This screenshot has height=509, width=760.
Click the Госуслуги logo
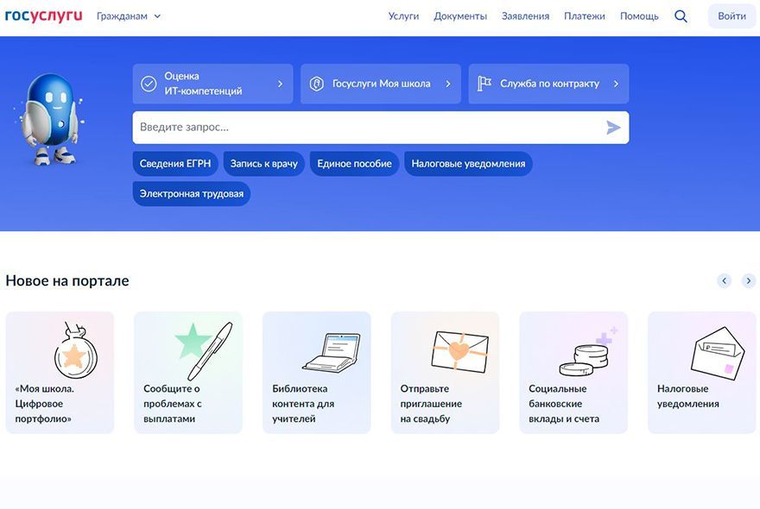click(x=45, y=15)
